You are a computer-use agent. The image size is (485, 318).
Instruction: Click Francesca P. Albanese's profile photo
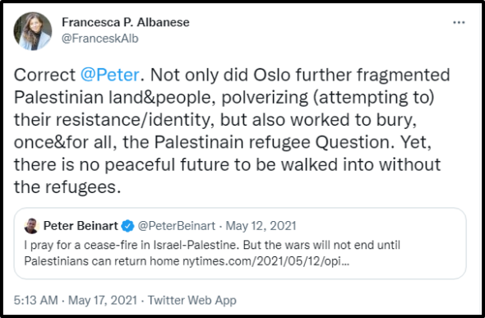pyautogui.click(x=33, y=31)
